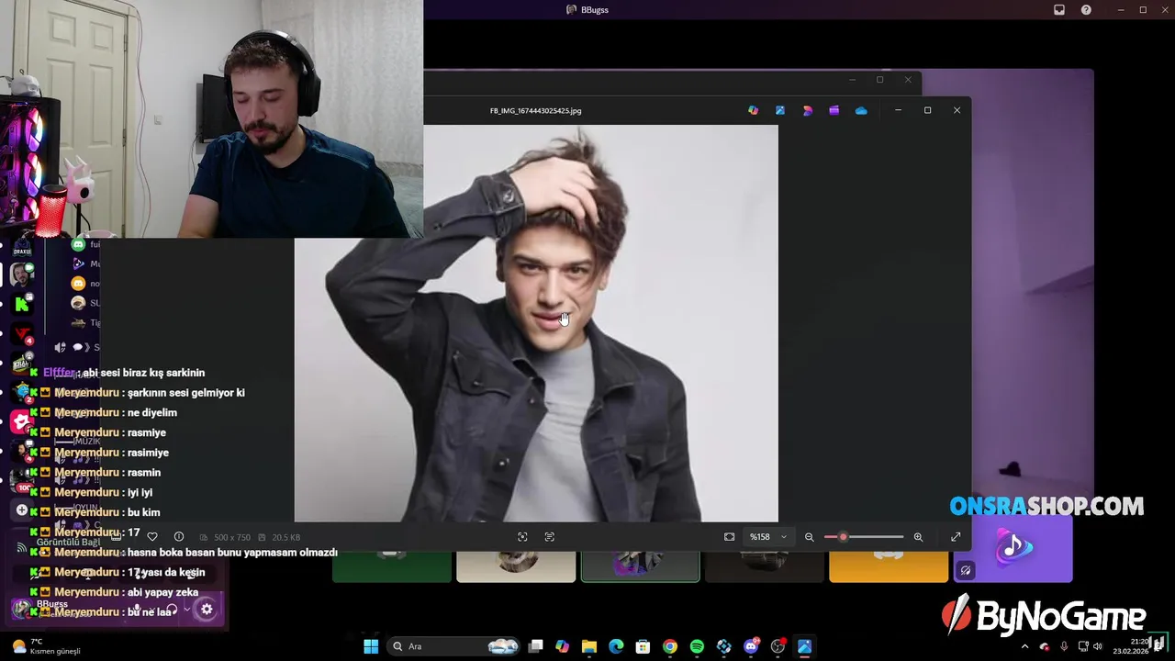Click the visual search icon in Photos
1175x661 pixels.
click(522, 537)
